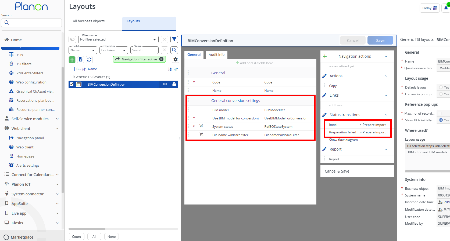Viewport: 450px width, 241px height.
Task: Select Show BOs initially Yes radio
Action: pos(441,120)
